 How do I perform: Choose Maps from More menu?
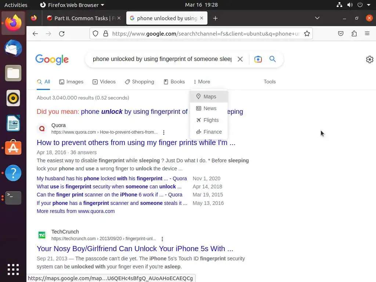(x=209, y=97)
